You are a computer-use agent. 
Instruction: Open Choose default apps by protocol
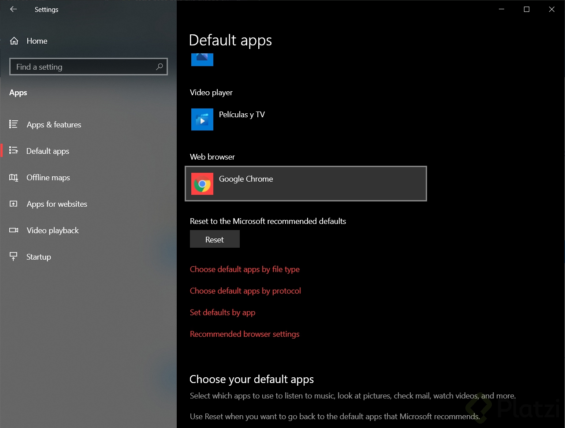[x=245, y=291]
